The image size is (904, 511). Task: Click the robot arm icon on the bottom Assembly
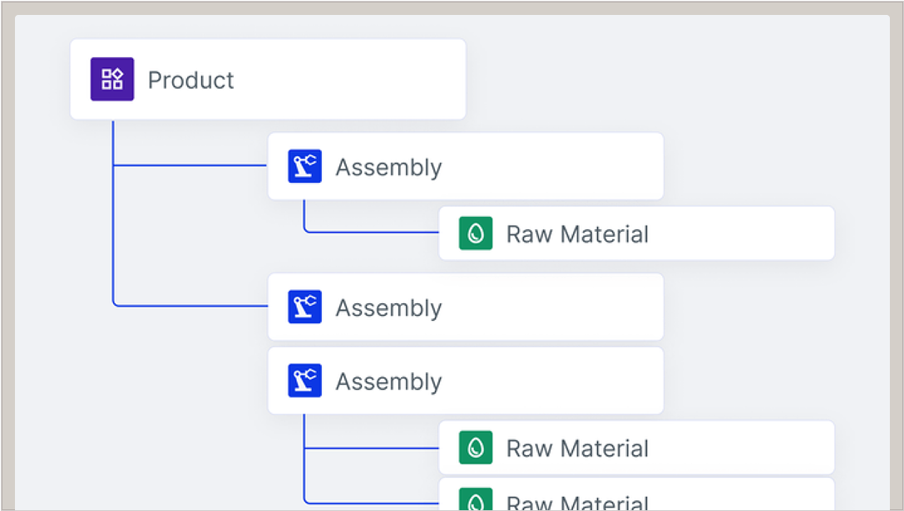coord(304,381)
